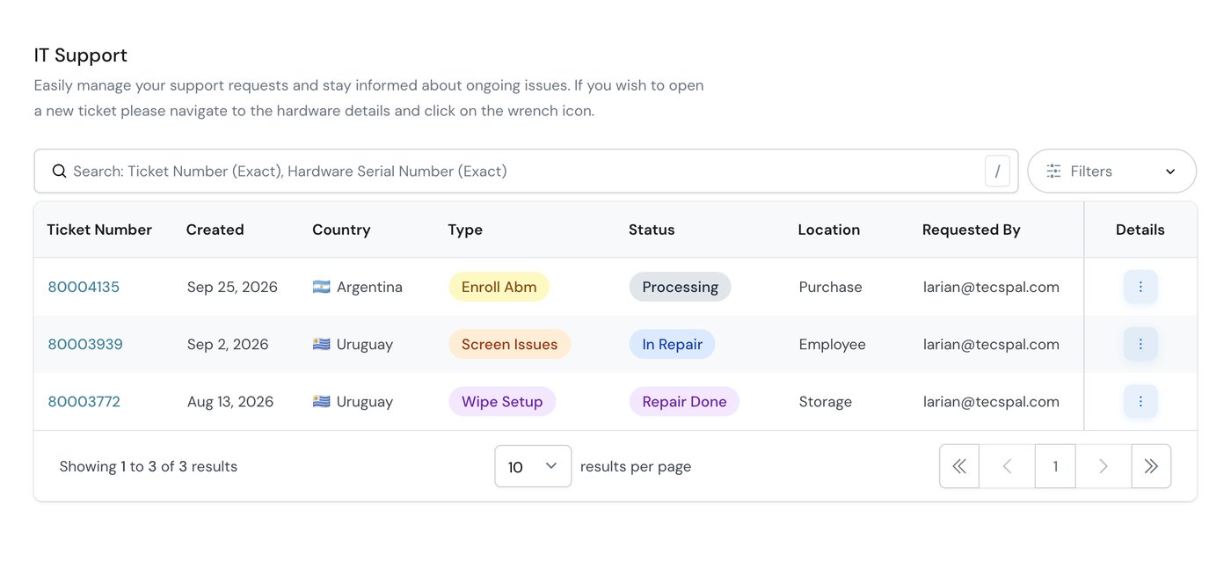Expand the Filters dropdown

1111,172
